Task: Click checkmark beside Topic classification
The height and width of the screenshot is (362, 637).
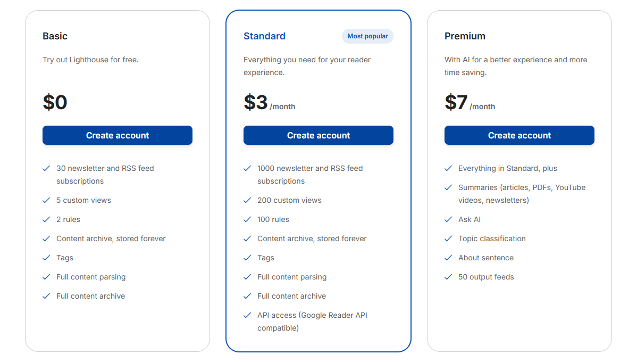Action: [x=448, y=238]
